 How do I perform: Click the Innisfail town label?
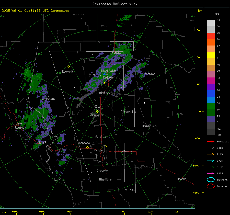103,93
